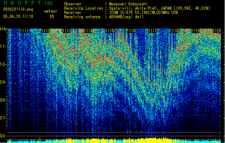Select the 1117 time marker
This screenshot has width=225, height=143.
(152, 31)
